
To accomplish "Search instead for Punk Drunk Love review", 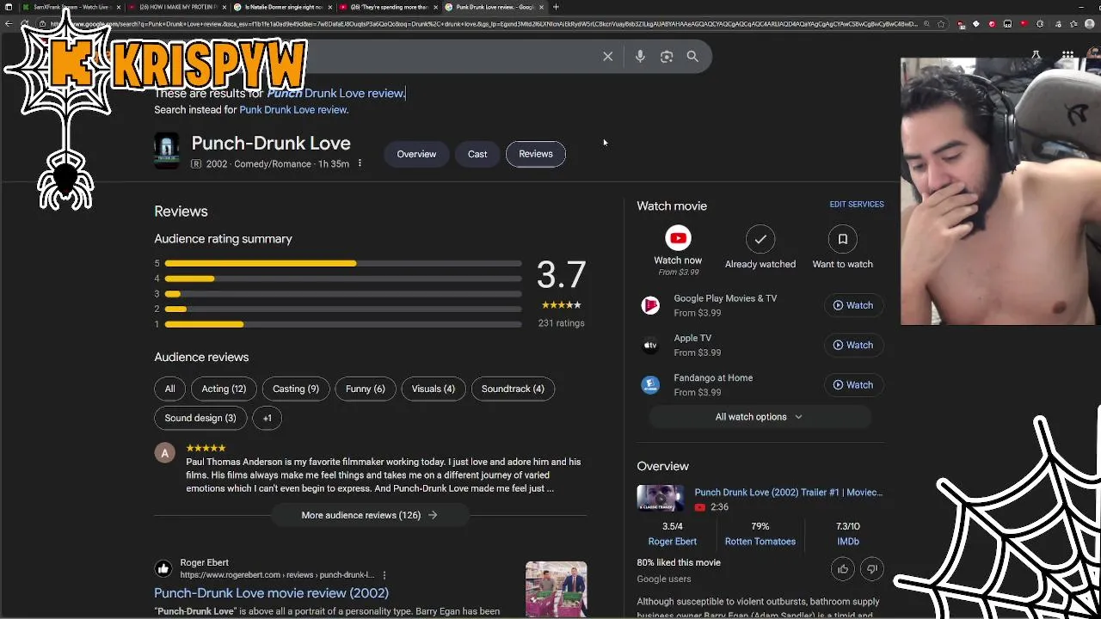I will (x=293, y=110).
